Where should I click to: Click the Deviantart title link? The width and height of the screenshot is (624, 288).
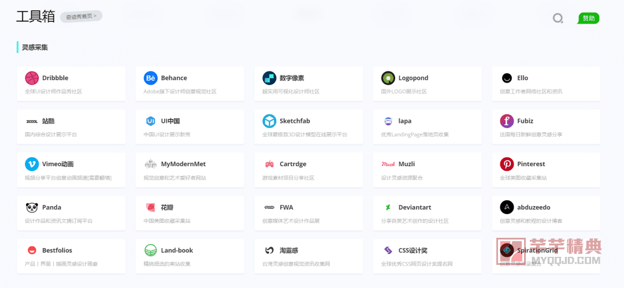point(415,207)
